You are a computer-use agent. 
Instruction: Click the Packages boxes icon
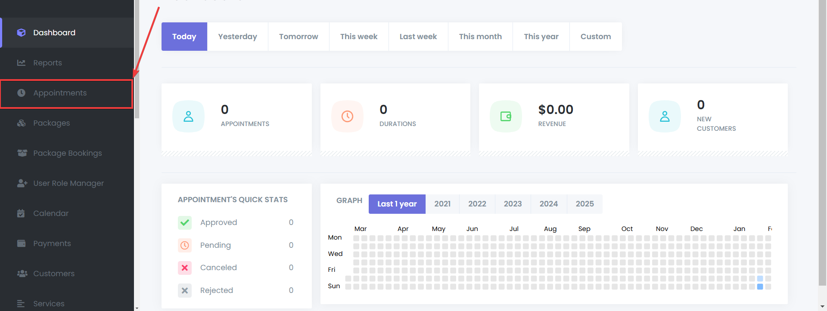point(21,123)
